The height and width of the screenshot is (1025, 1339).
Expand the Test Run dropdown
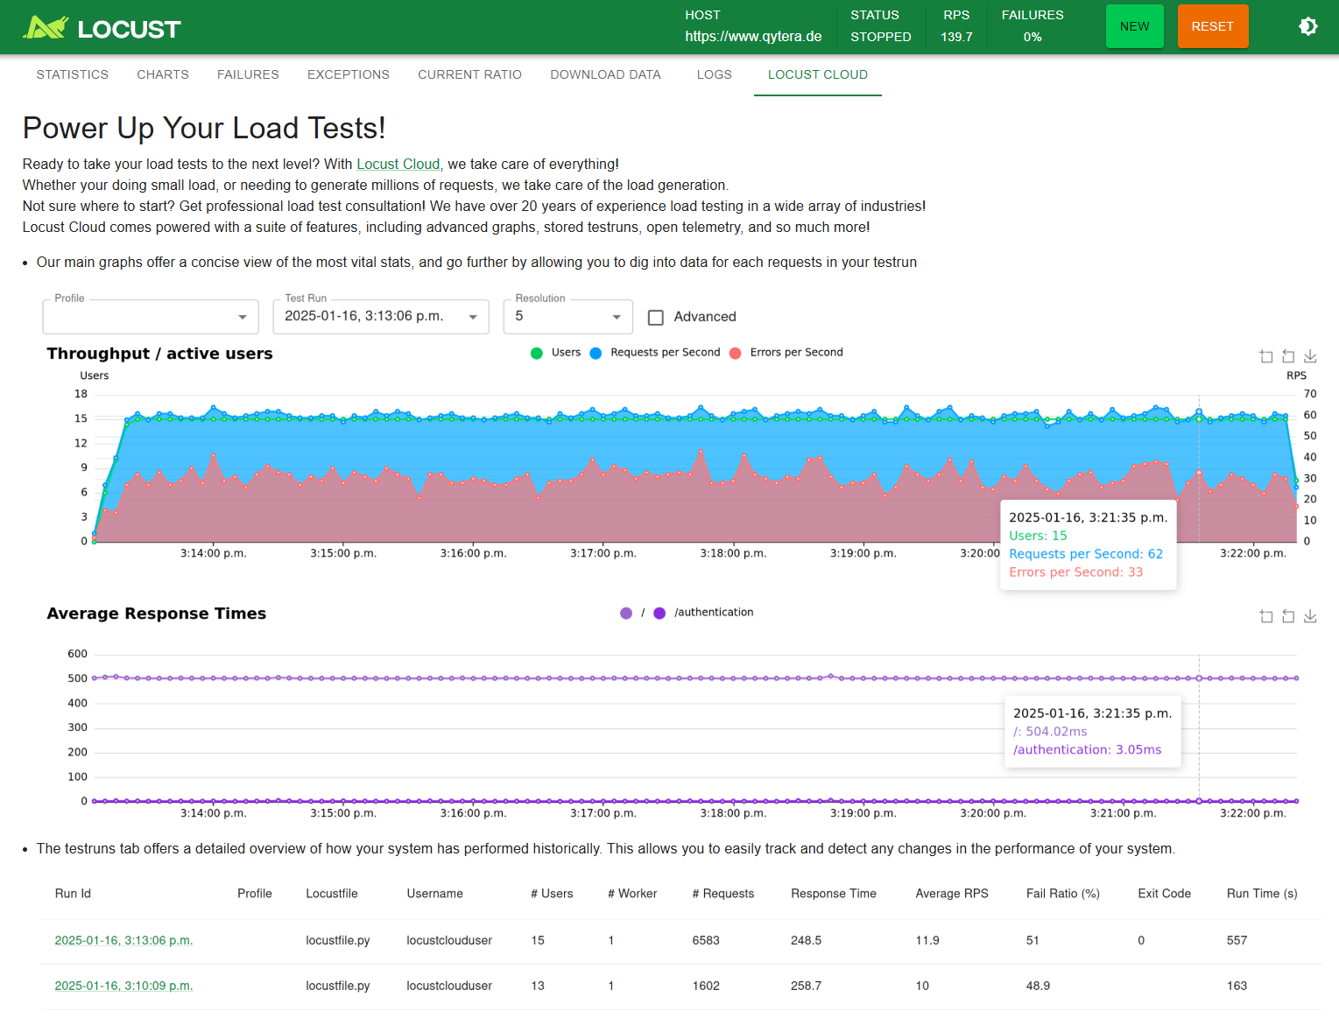coord(381,317)
